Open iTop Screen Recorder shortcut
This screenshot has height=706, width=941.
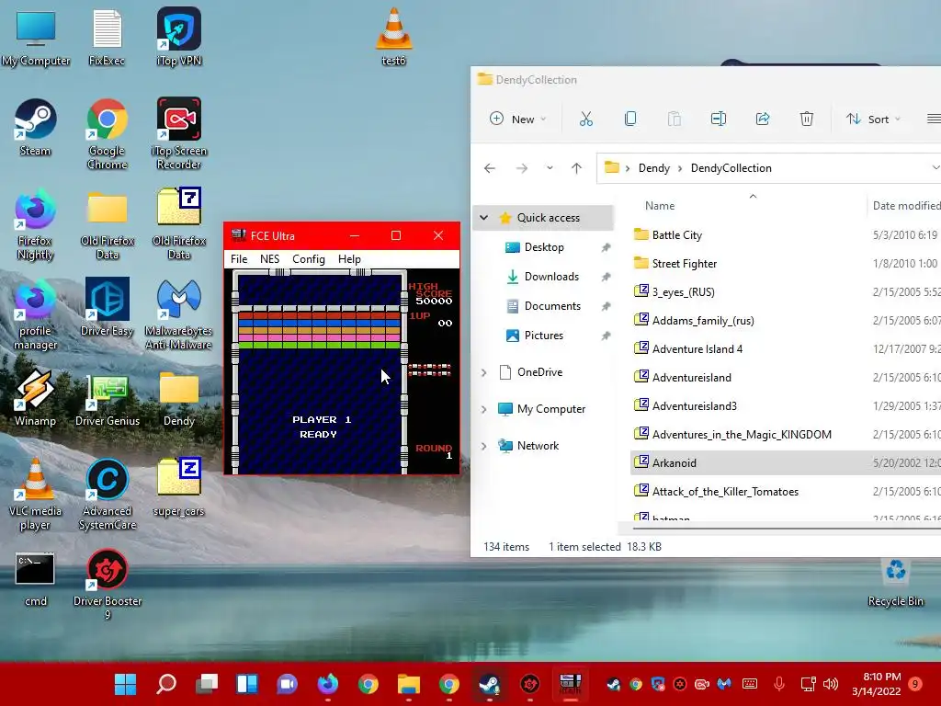(179, 133)
